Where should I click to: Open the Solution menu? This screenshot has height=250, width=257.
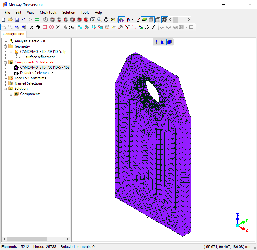(69, 13)
